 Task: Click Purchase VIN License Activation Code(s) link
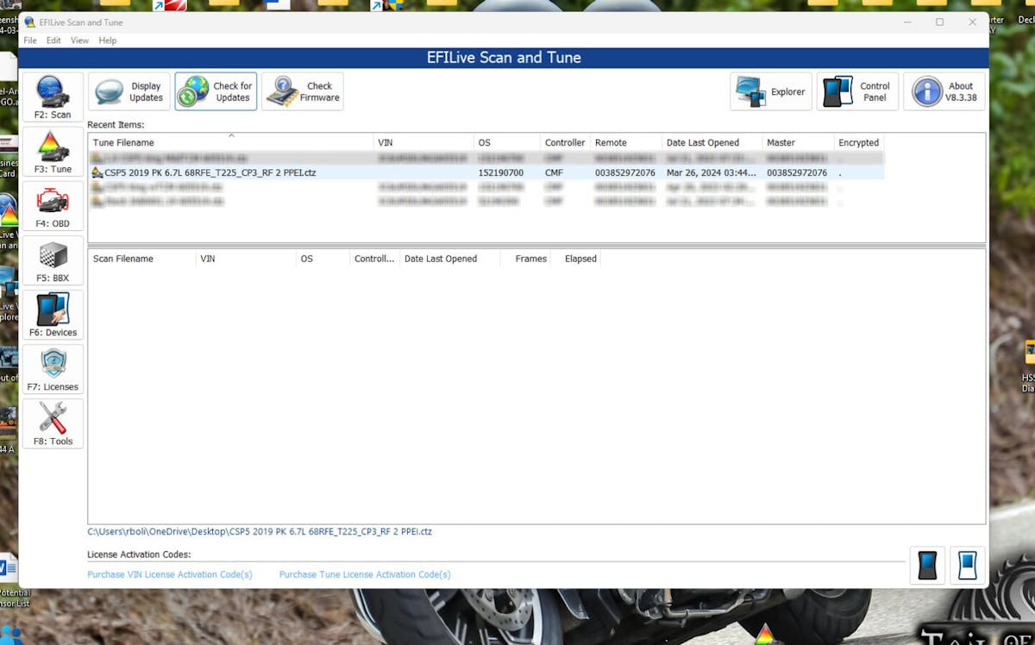point(170,574)
